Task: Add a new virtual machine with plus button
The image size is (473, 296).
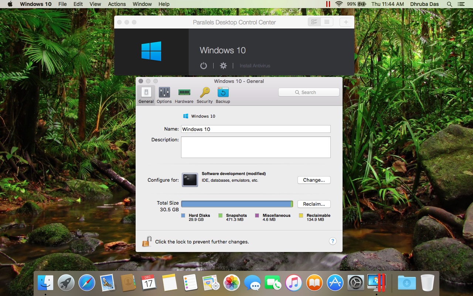Action: click(346, 22)
